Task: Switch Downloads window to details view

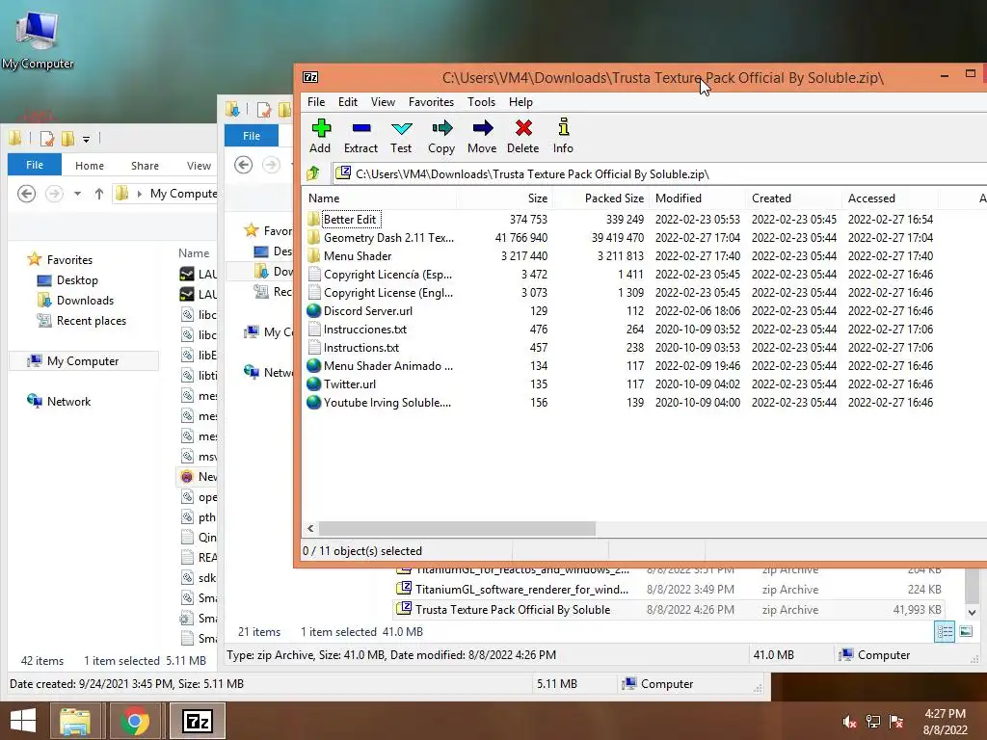Action: point(945,632)
